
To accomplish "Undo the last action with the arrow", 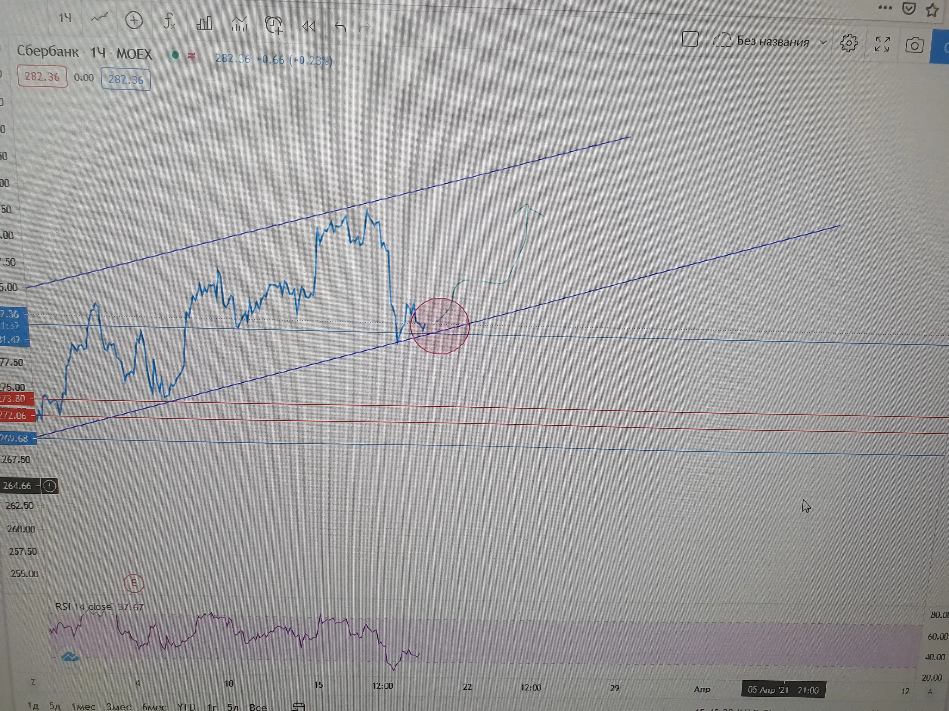I will point(340,27).
